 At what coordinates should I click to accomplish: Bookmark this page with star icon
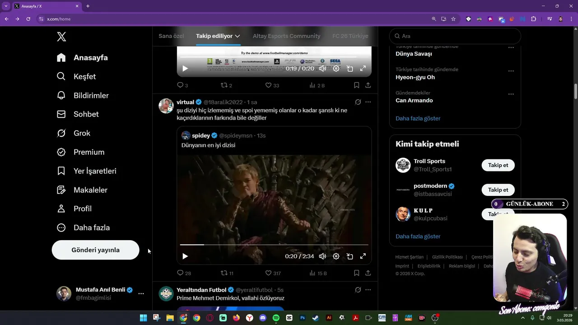(x=453, y=19)
